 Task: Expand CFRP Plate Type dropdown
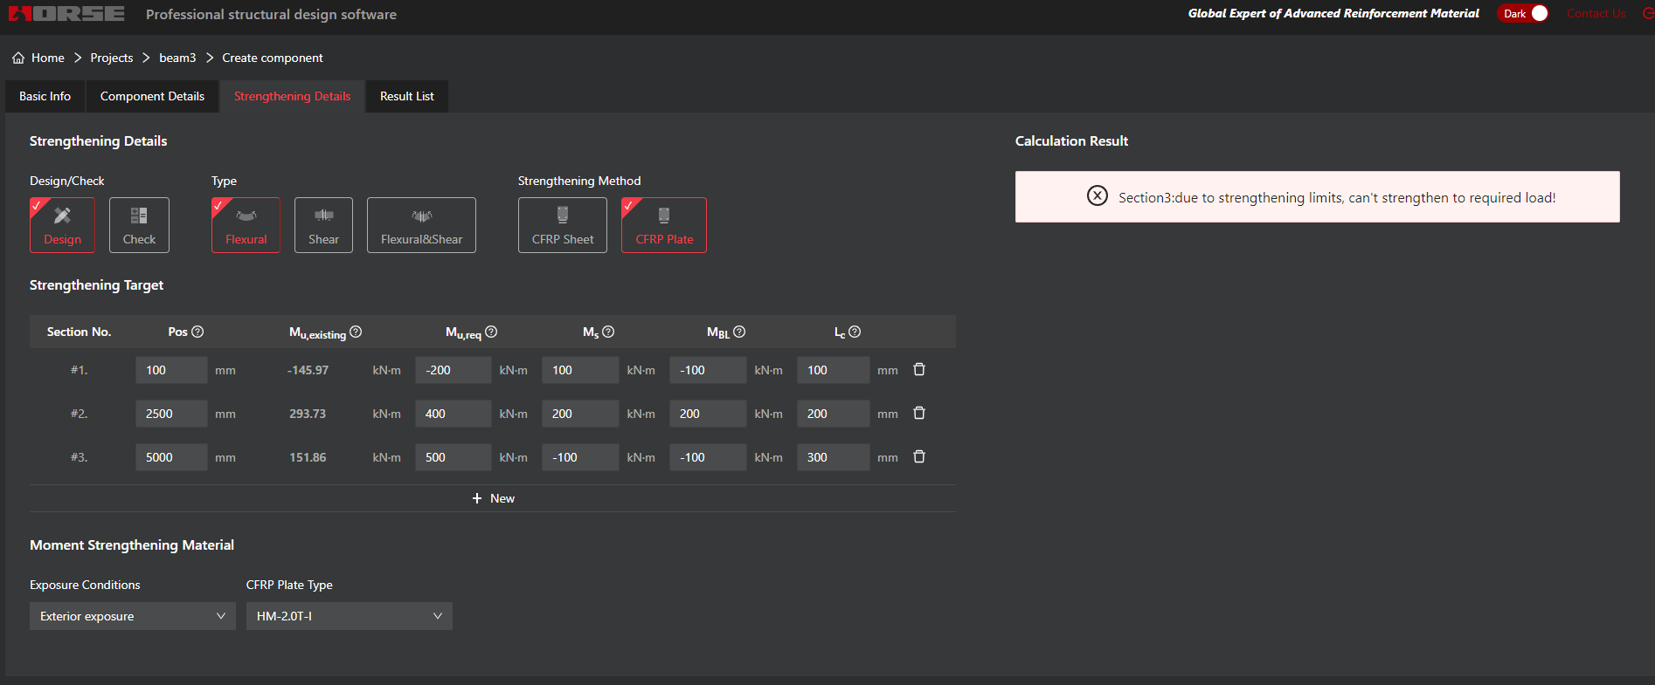pos(349,616)
